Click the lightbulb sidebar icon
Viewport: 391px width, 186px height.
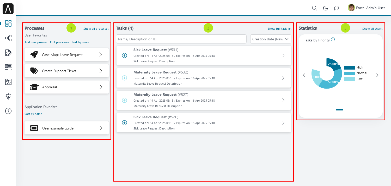click(x=8, y=96)
